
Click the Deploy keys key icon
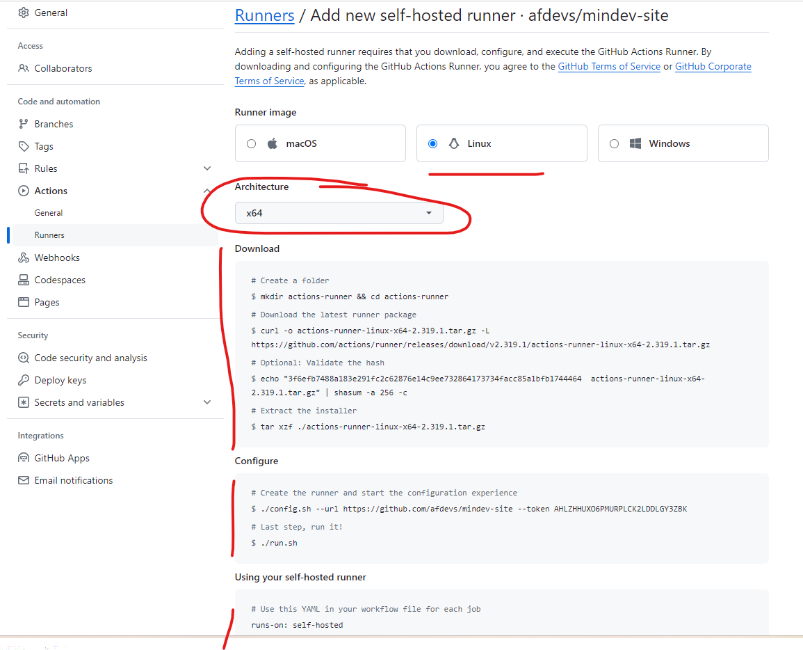click(x=24, y=381)
